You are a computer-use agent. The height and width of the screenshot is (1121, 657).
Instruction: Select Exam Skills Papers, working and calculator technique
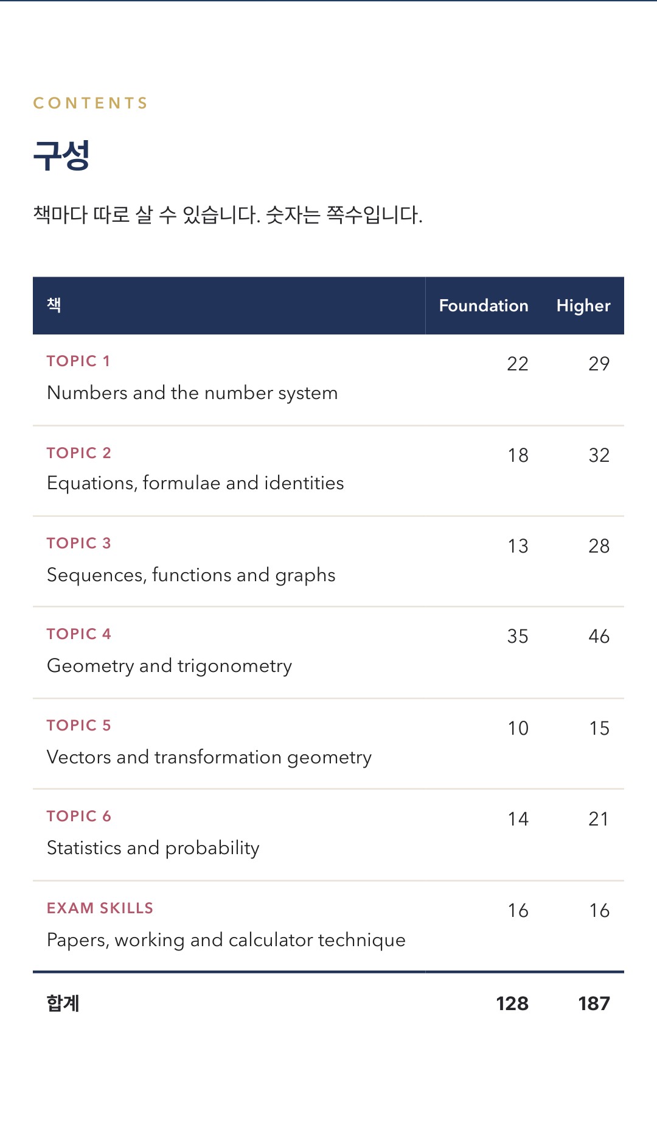(x=328, y=926)
